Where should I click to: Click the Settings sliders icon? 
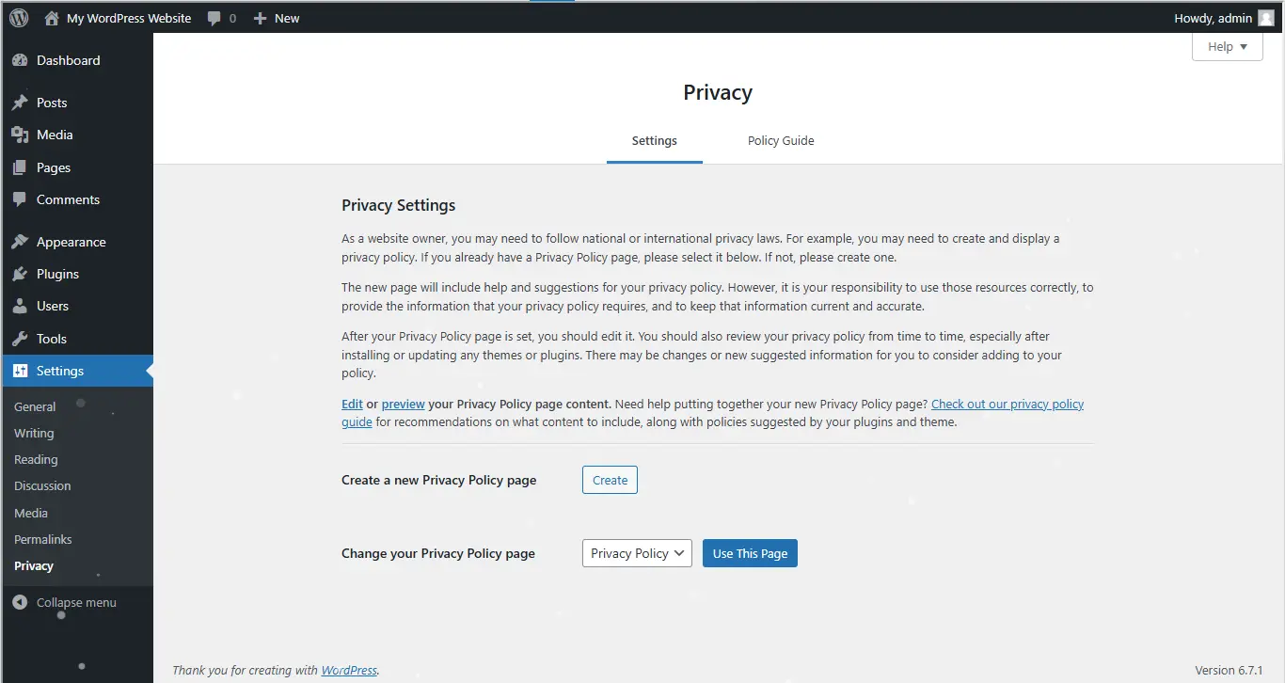click(20, 371)
